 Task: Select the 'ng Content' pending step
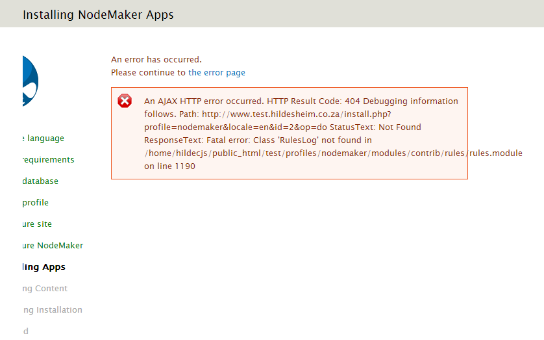pos(45,289)
